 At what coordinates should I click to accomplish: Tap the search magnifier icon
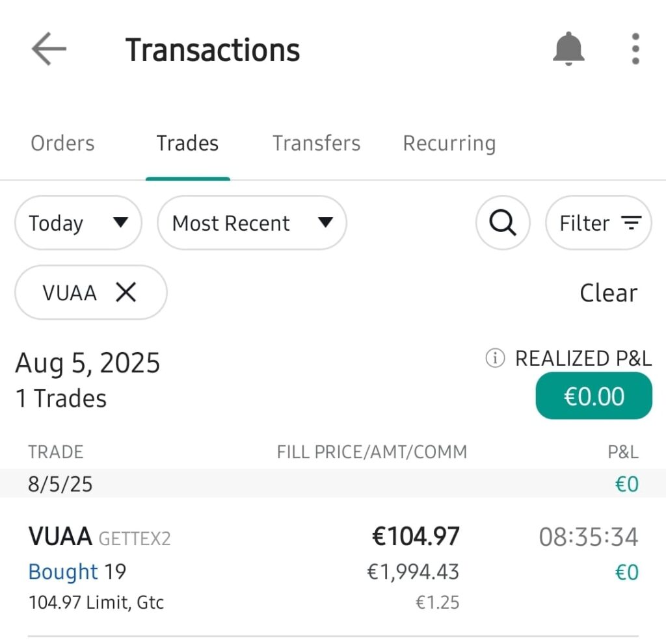pos(503,223)
